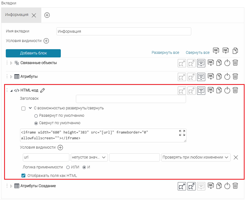The image size is (246, 200).
Task: Click pencil icon next to HTML-код title
Action: pos(42,90)
